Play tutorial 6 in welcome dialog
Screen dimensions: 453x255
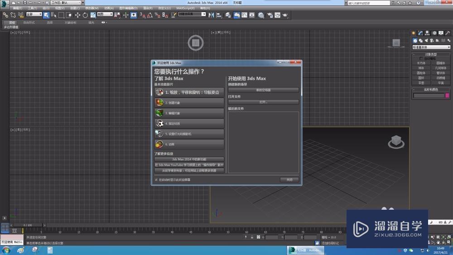[x=189, y=144]
